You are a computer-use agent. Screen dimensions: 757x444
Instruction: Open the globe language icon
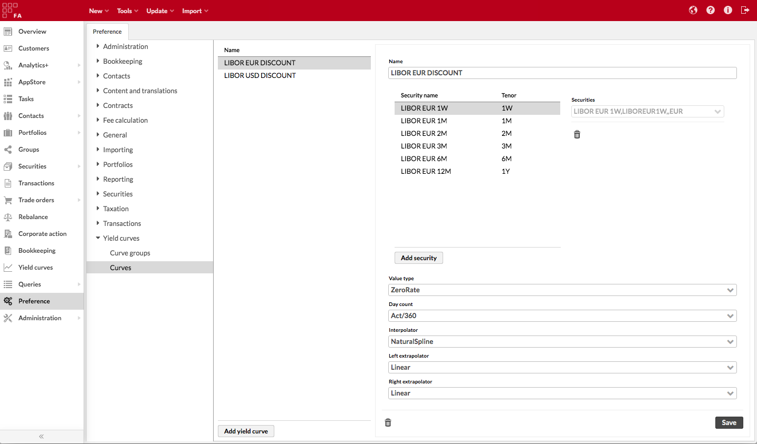pyautogui.click(x=693, y=10)
